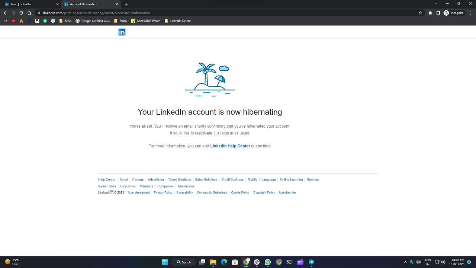This screenshot has width=476, height=268.
Task: Open the Talent Solutions footer link
Action: point(179,179)
